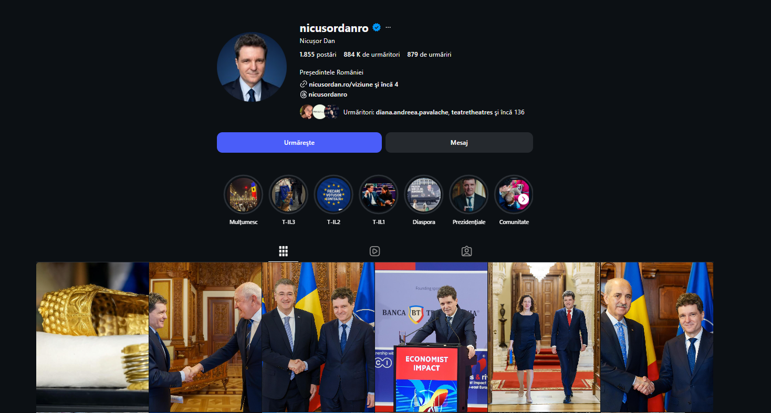Open the golden bracelet post thumbnail
The height and width of the screenshot is (413, 771).
[x=92, y=337]
